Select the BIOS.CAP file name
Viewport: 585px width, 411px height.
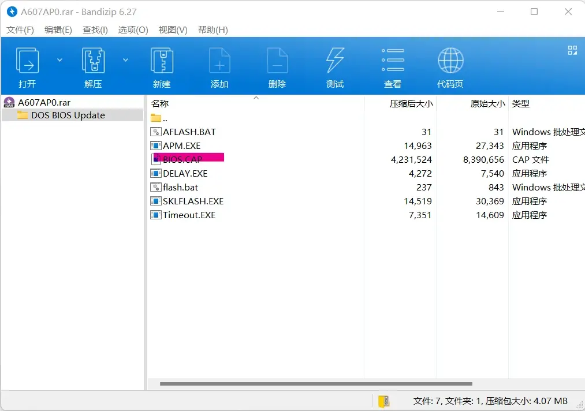coord(182,160)
